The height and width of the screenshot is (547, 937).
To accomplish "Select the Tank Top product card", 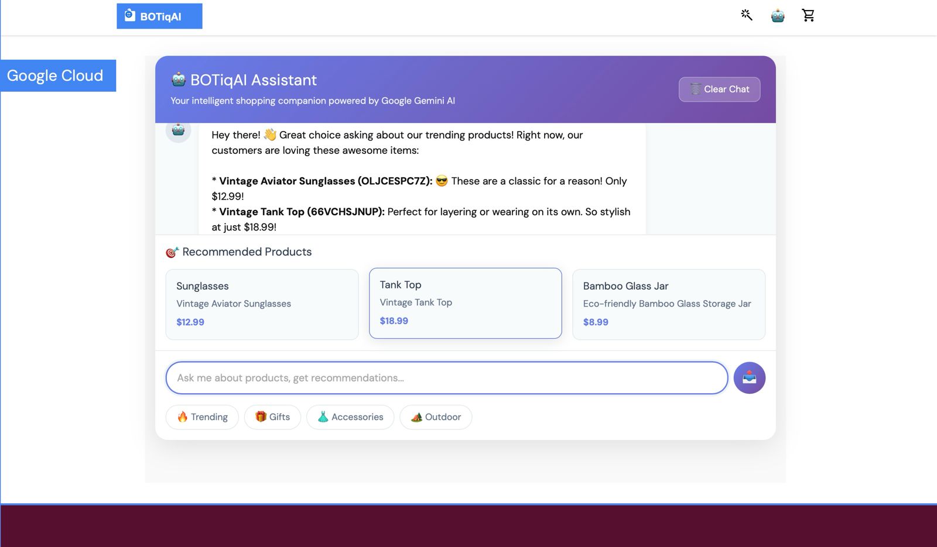I will (x=465, y=303).
